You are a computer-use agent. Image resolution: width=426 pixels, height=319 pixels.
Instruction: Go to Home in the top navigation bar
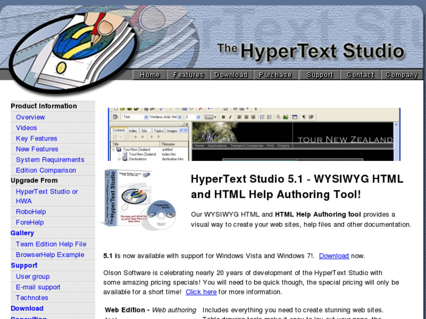pos(149,75)
